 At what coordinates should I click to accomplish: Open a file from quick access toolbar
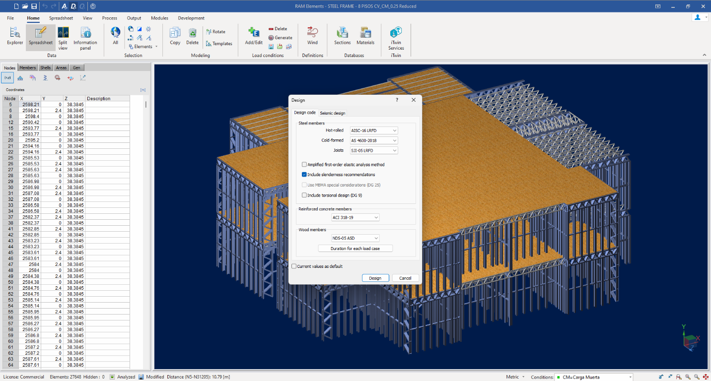point(25,6)
